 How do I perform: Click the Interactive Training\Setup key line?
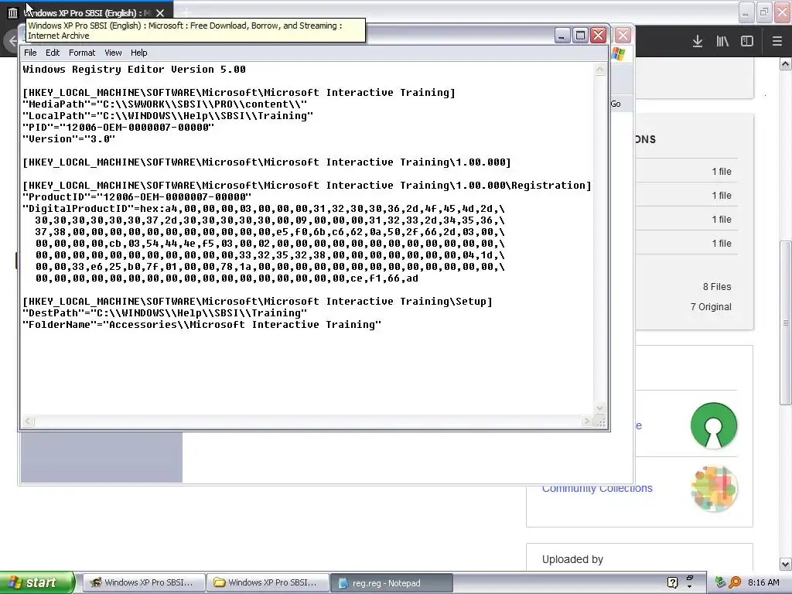[258, 301]
